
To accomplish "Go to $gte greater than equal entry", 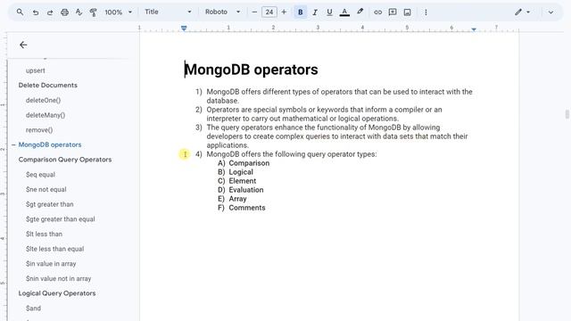I will tap(60, 219).
